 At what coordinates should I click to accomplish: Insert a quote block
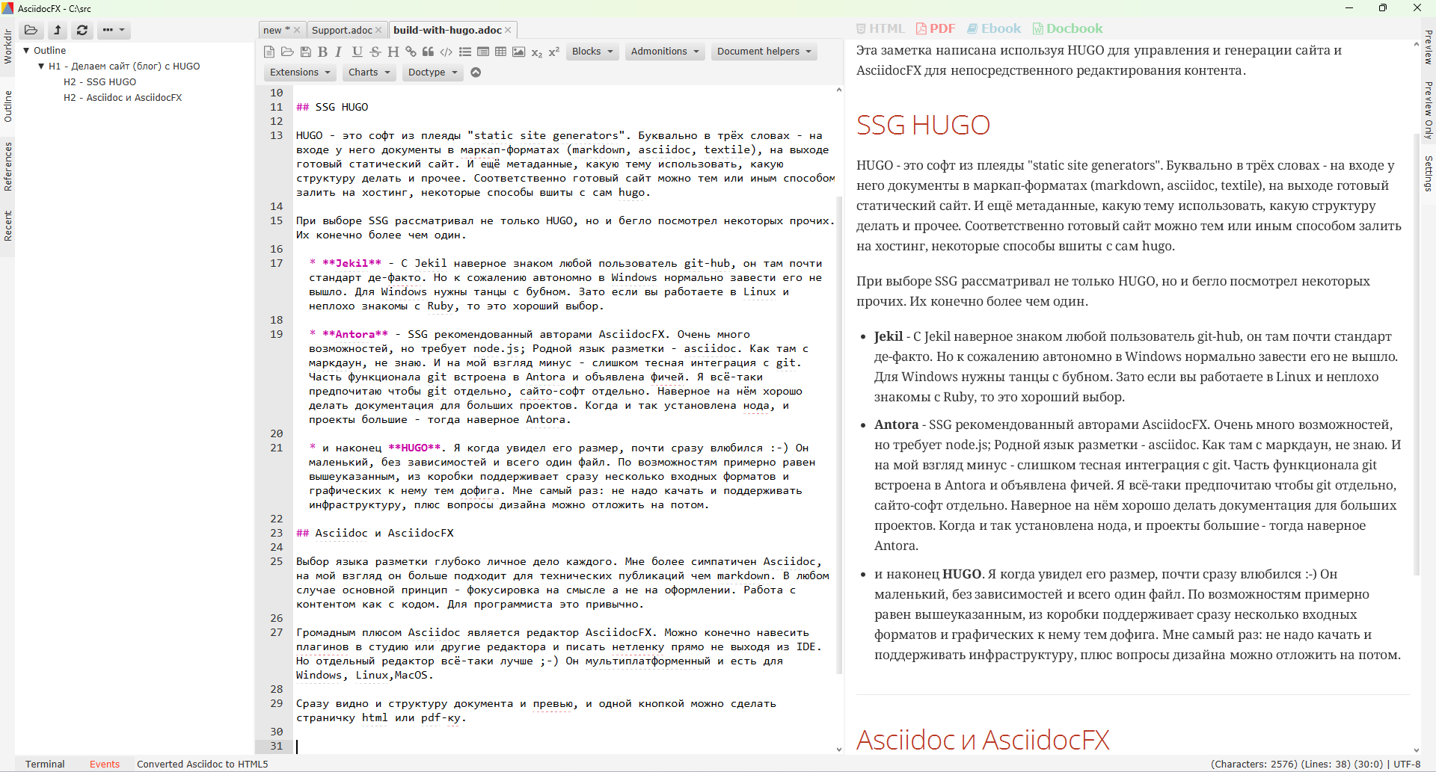[428, 52]
